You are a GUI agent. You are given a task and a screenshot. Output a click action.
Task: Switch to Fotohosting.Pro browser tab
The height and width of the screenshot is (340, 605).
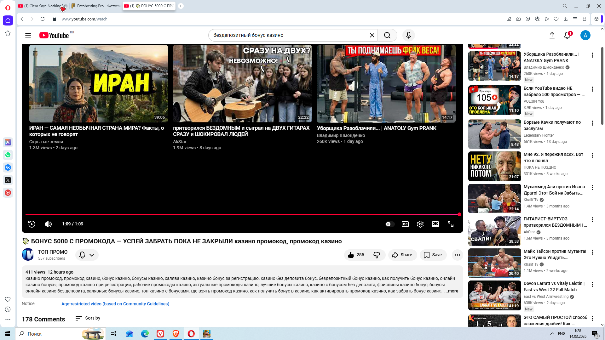95,6
